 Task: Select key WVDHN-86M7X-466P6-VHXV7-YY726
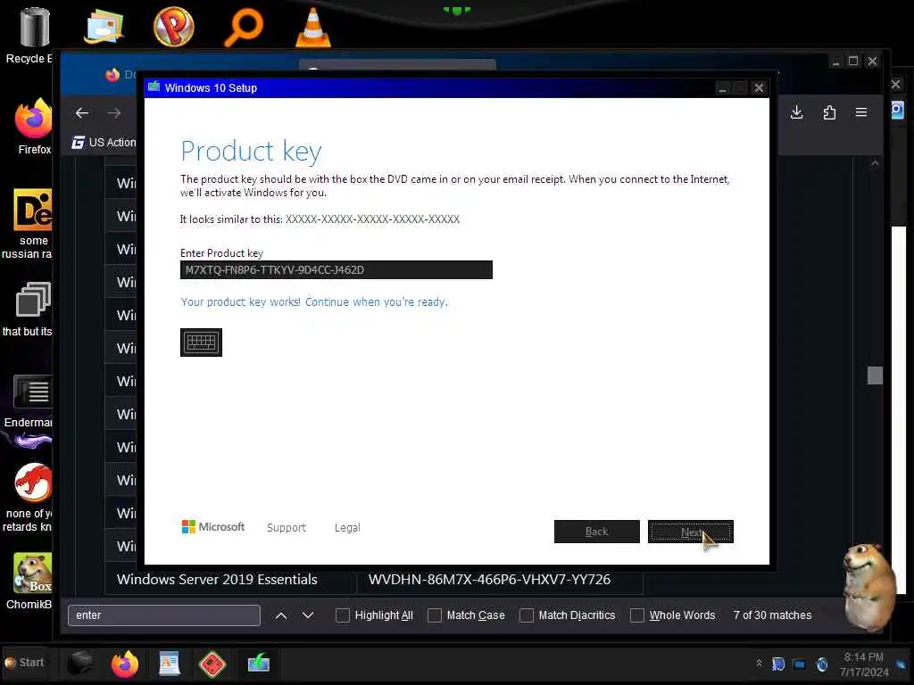pos(489,580)
